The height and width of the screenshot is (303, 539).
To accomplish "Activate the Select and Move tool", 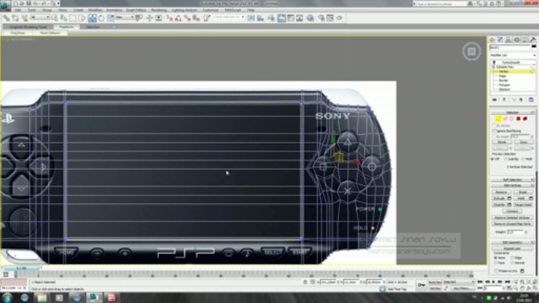I will pos(92,18).
